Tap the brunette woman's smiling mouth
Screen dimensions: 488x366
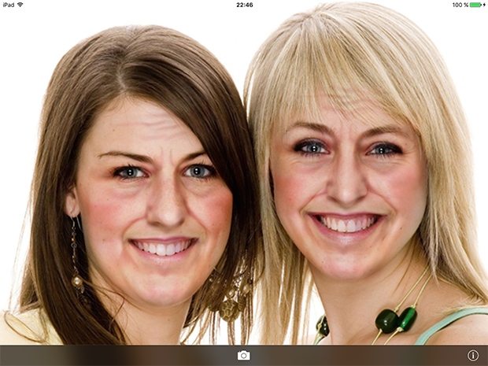[163, 246]
